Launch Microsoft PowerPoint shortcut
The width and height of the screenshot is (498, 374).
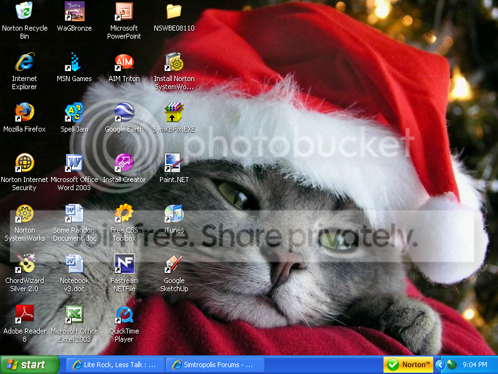click(124, 11)
